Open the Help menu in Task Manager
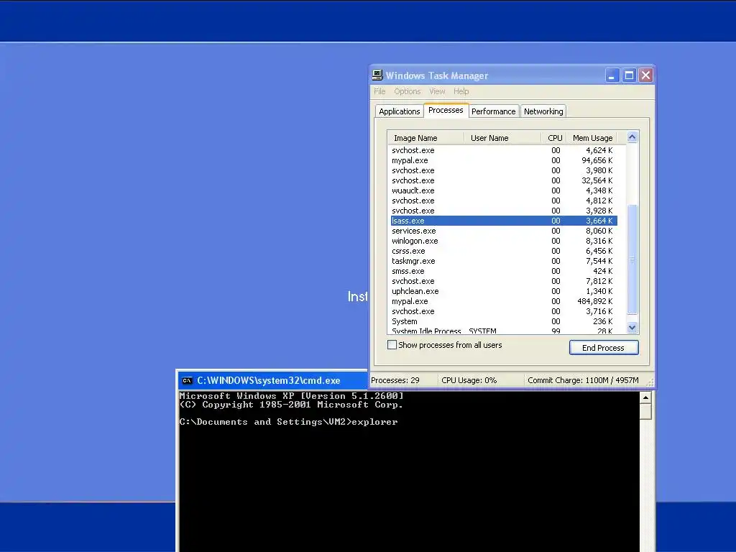 pyautogui.click(x=461, y=91)
